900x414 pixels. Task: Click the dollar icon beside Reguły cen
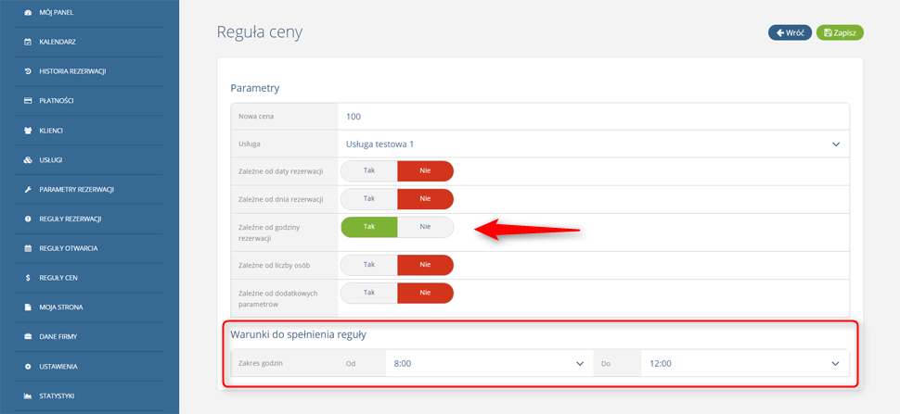(x=28, y=277)
